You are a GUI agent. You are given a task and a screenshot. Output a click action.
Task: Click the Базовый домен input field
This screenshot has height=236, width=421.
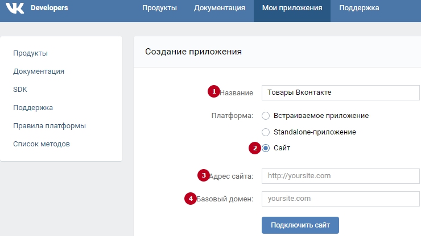(x=340, y=199)
